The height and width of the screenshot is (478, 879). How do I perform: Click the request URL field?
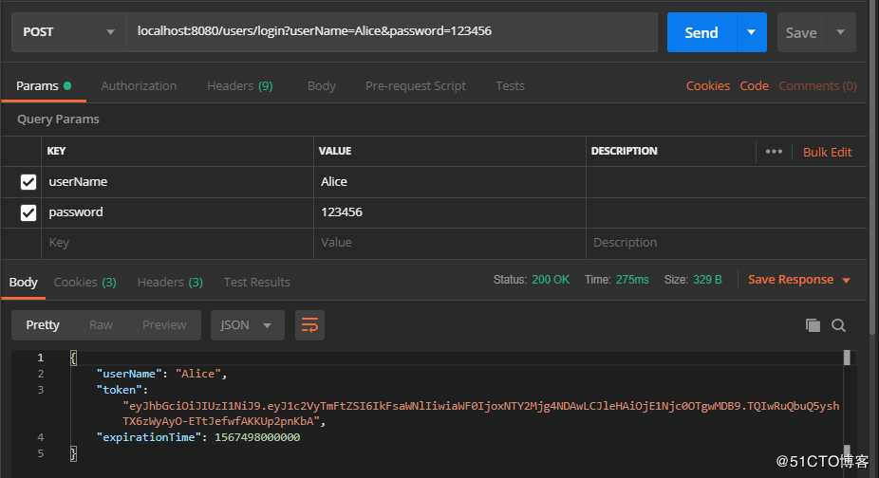point(392,32)
